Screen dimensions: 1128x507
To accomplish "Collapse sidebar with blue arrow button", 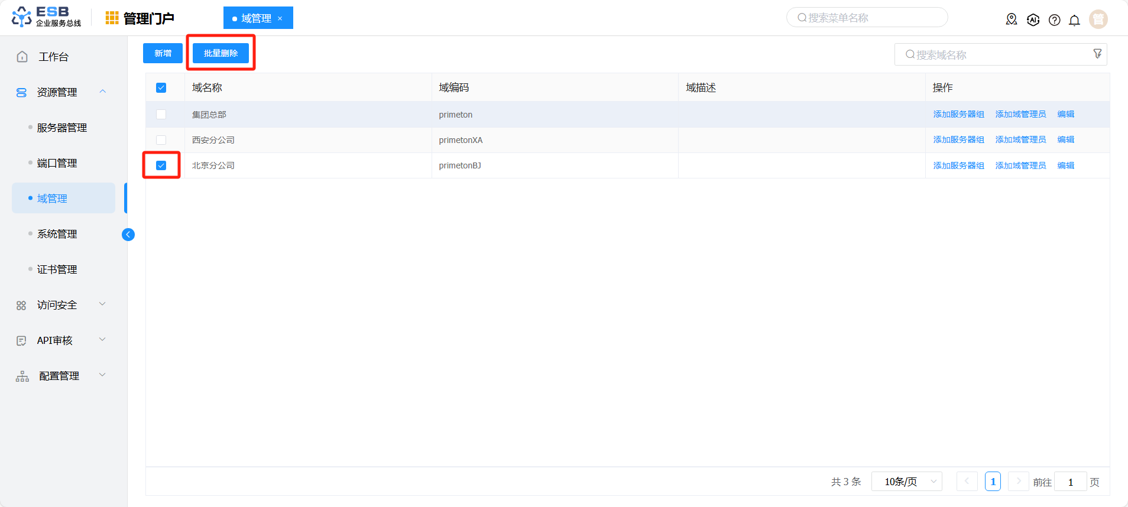I will tap(128, 235).
